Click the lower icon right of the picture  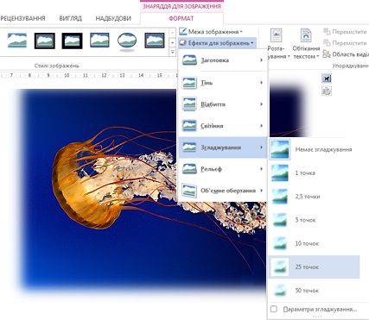tap(327, 91)
